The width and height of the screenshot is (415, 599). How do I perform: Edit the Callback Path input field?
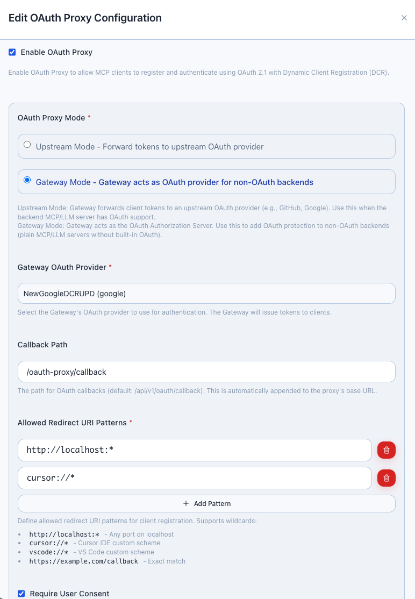pos(206,372)
